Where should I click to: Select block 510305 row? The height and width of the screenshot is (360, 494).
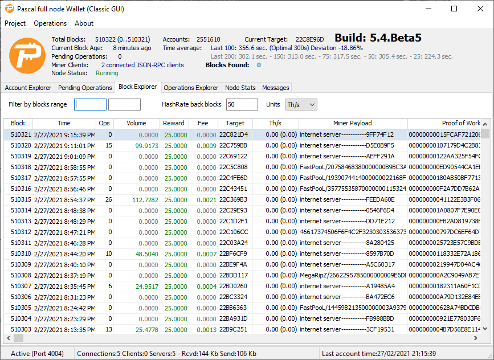coord(243,308)
